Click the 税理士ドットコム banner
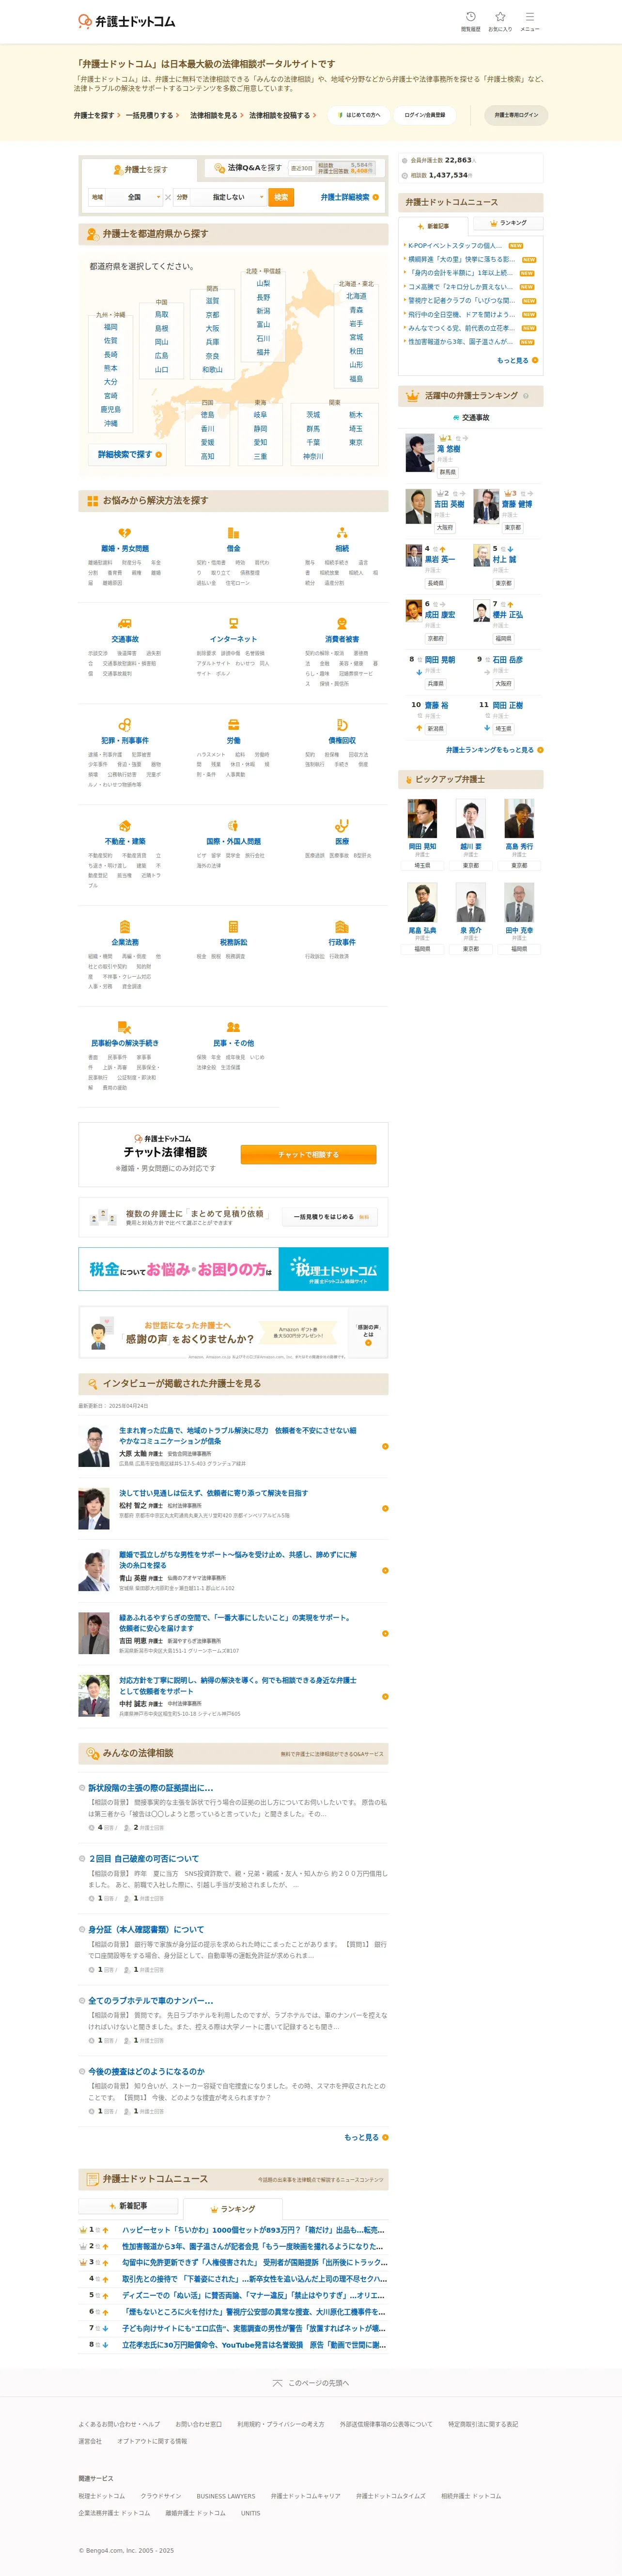This screenshot has height=2576, width=622. pos(233,1269)
